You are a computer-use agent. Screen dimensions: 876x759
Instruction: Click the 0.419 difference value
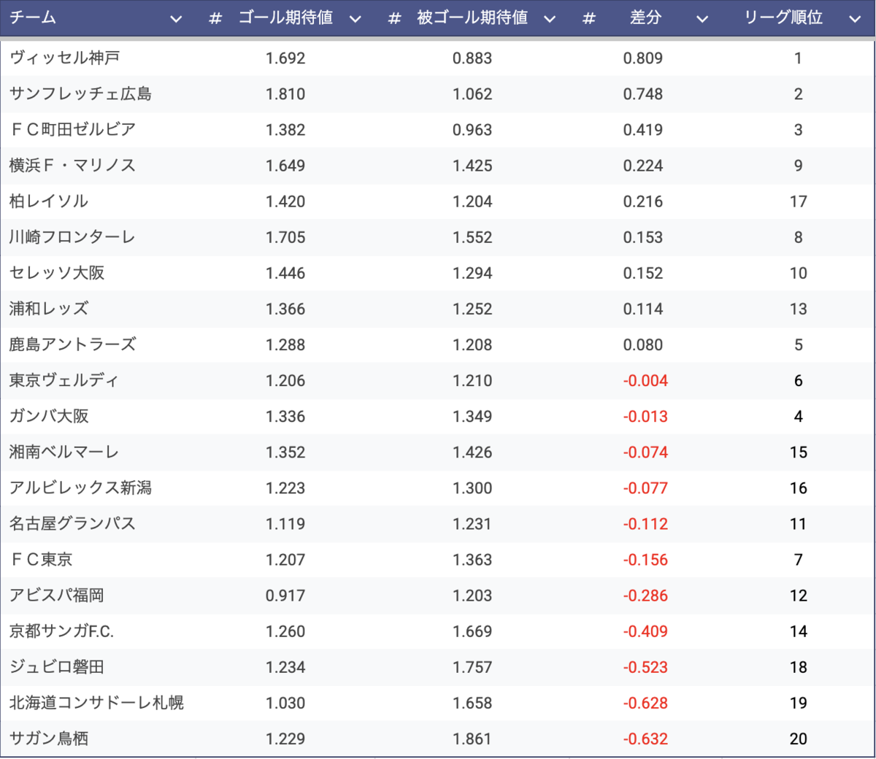click(x=643, y=130)
